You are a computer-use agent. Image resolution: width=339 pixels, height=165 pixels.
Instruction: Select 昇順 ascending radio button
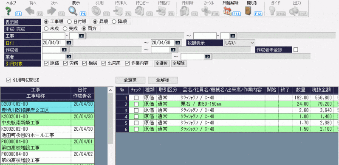point(95,22)
